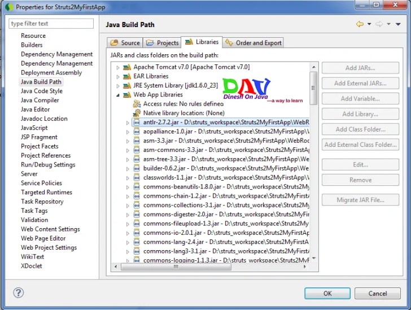This screenshot has height=310, width=411.
Task: Open Targeted Runtimes settings page
Action: 46,192
